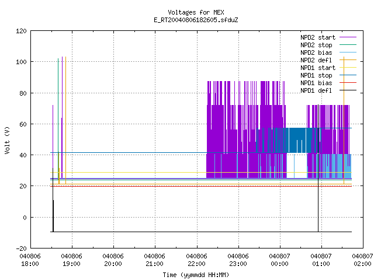The height and width of the screenshot is (280, 374).
Task: Click the y-axis tick value -20
Action: coord(21,249)
